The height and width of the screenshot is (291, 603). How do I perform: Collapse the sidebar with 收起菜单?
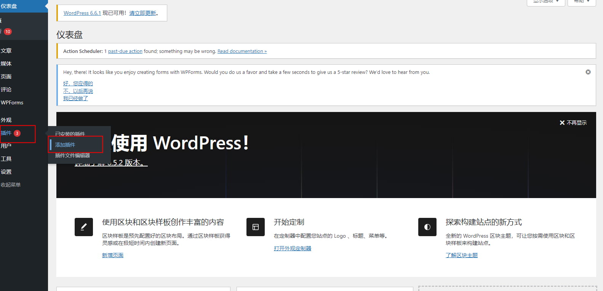pos(11,185)
